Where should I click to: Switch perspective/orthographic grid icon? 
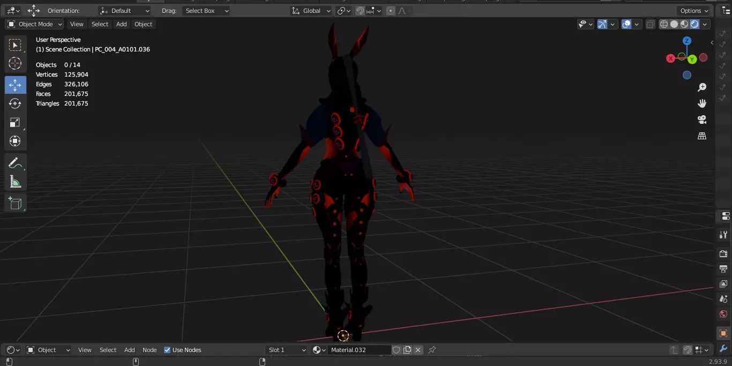pyautogui.click(x=702, y=136)
